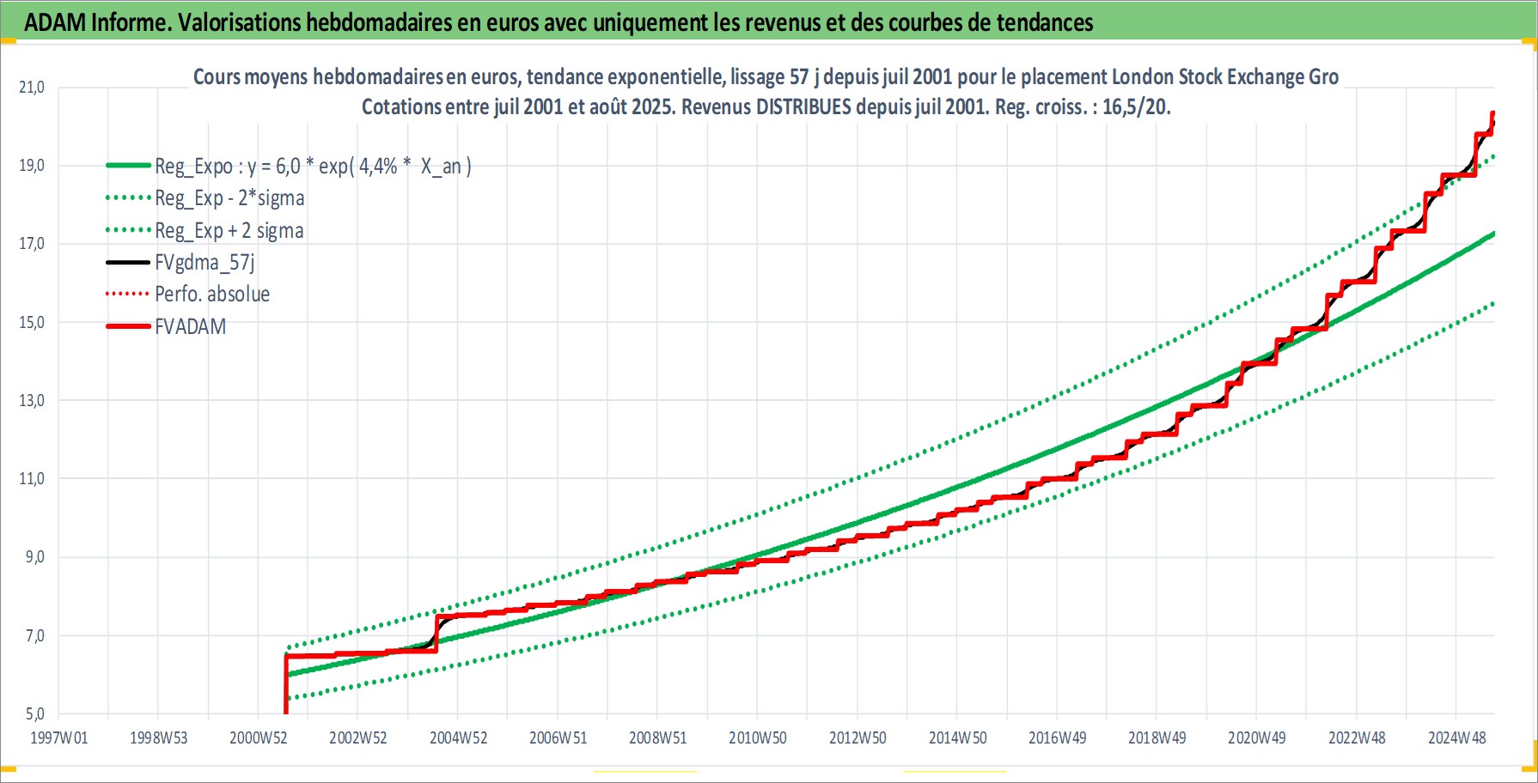Viewport: 1538px width, 783px height.
Task: Click the x-axis label '1997W01'
Action: (58, 737)
